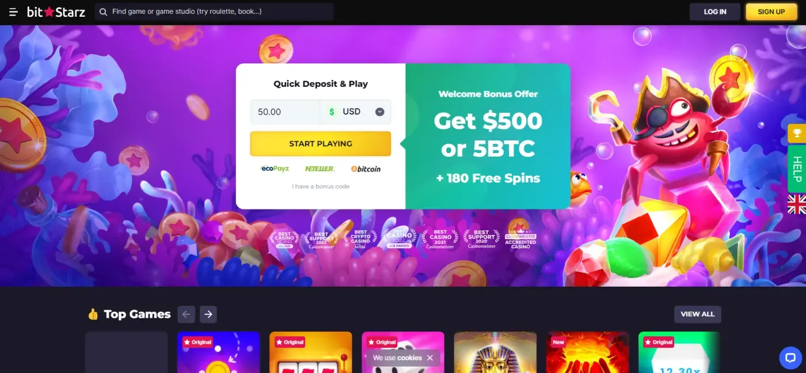Viewport: 806px width, 373px height.
Task: Click the deposit amount field
Action: [x=285, y=112]
